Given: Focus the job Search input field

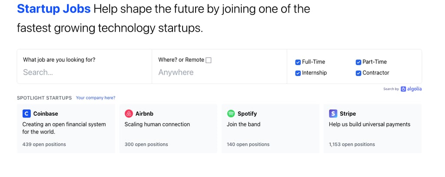Looking at the screenshot, I should click(85, 72).
